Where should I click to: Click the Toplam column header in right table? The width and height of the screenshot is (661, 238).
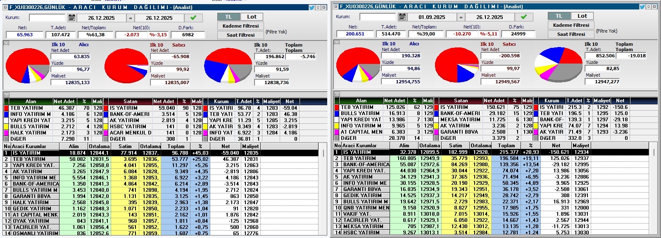point(506,146)
